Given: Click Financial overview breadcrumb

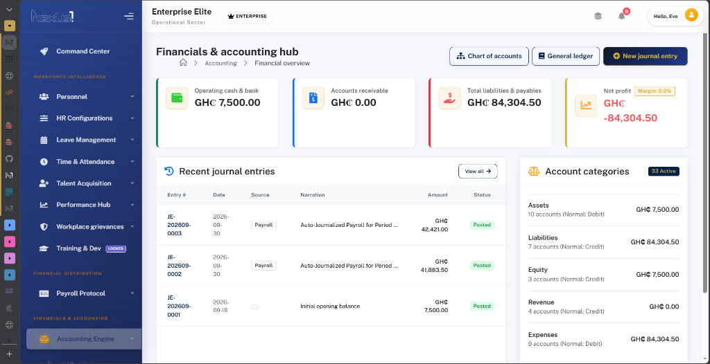Looking at the screenshot, I should coord(282,63).
